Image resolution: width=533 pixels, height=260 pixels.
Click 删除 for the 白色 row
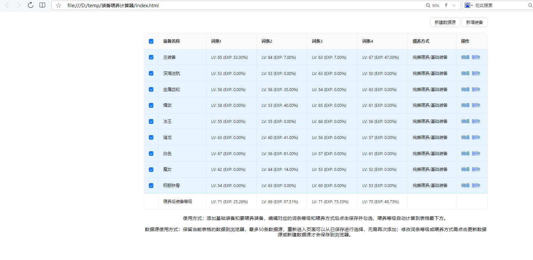(x=476, y=154)
